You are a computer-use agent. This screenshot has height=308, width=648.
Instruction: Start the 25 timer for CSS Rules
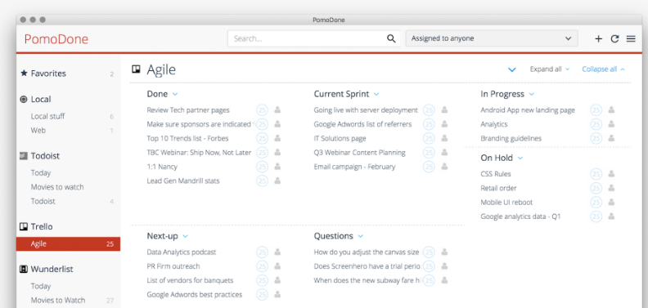point(596,174)
